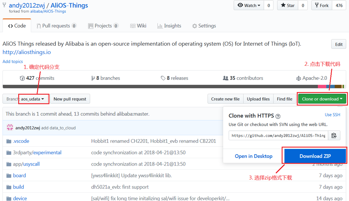This screenshot has height=201, width=349.
Task: Click the Add topics link
Action: coord(13,62)
